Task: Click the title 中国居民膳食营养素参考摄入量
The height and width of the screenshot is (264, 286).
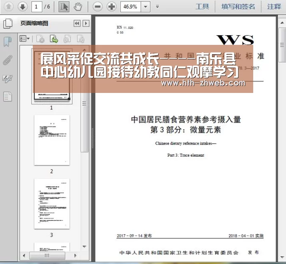Action: click(186, 120)
